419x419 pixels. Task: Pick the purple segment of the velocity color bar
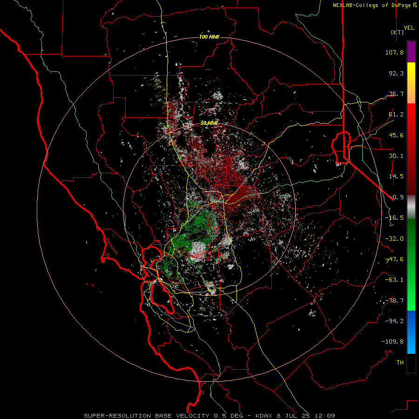point(411,52)
